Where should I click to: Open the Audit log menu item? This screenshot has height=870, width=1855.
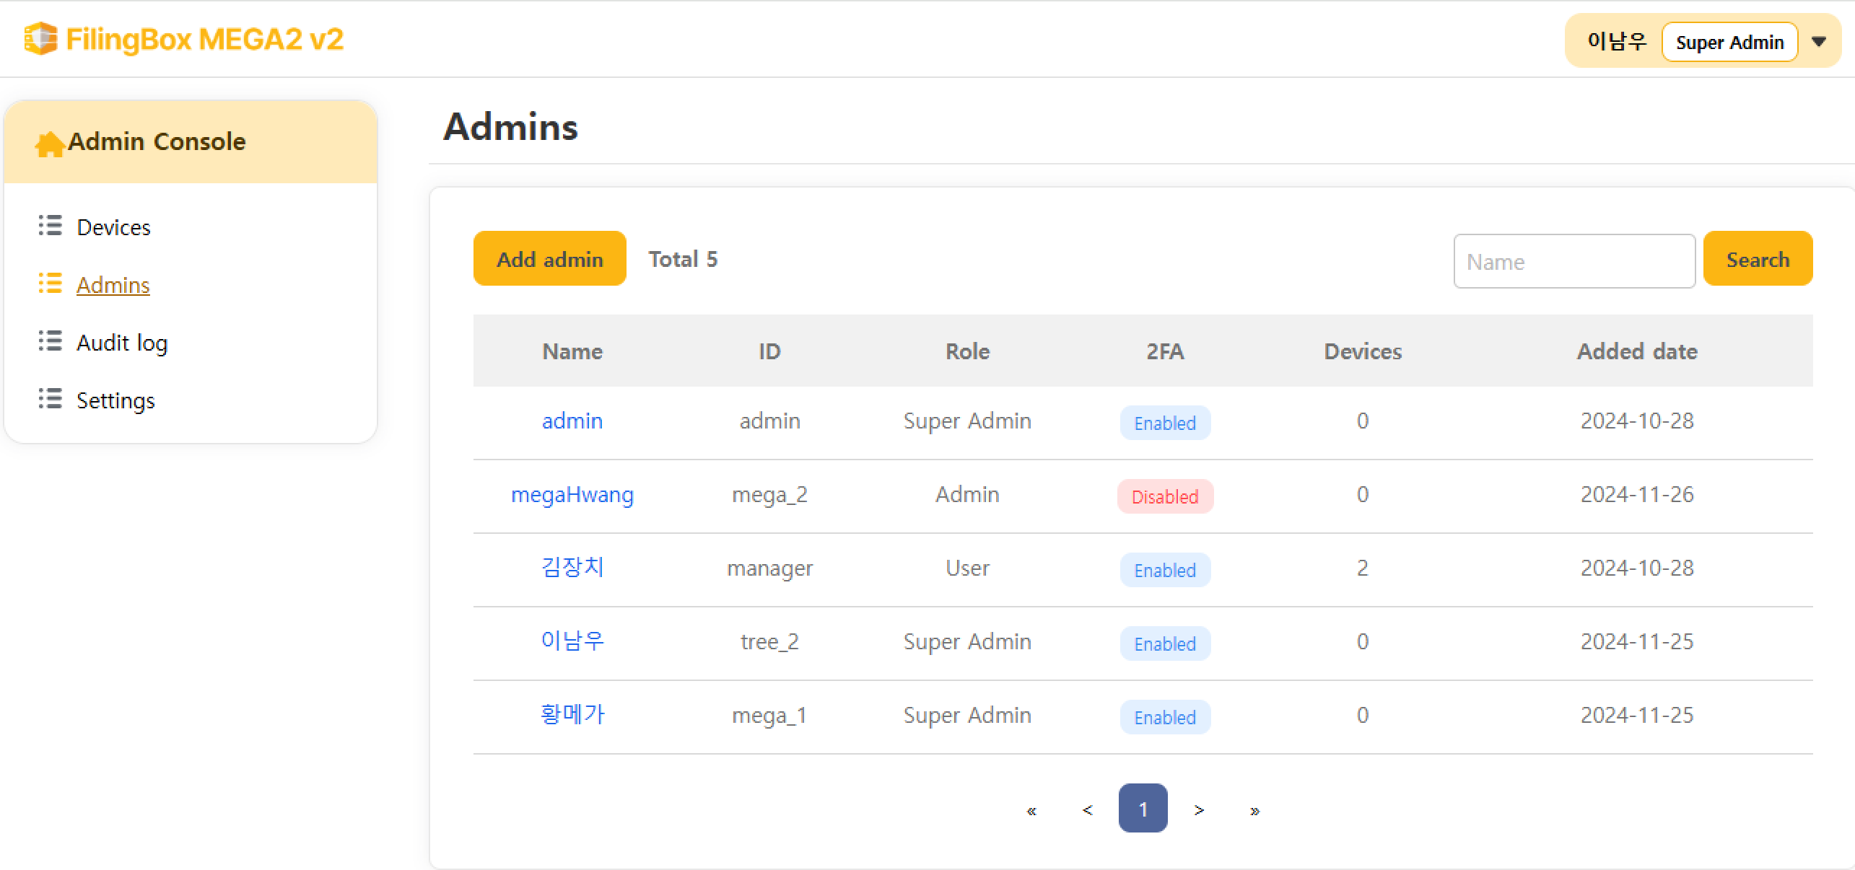coord(122,343)
